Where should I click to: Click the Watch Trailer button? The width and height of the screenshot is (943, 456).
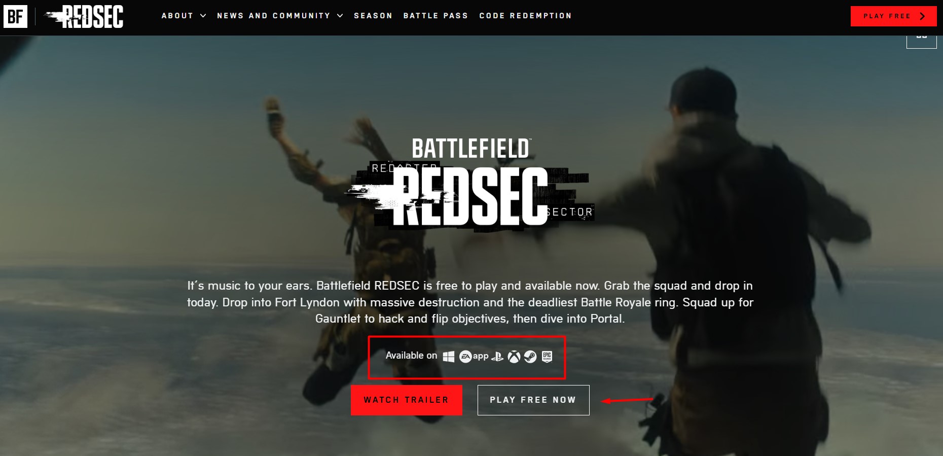click(x=407, y=400)
